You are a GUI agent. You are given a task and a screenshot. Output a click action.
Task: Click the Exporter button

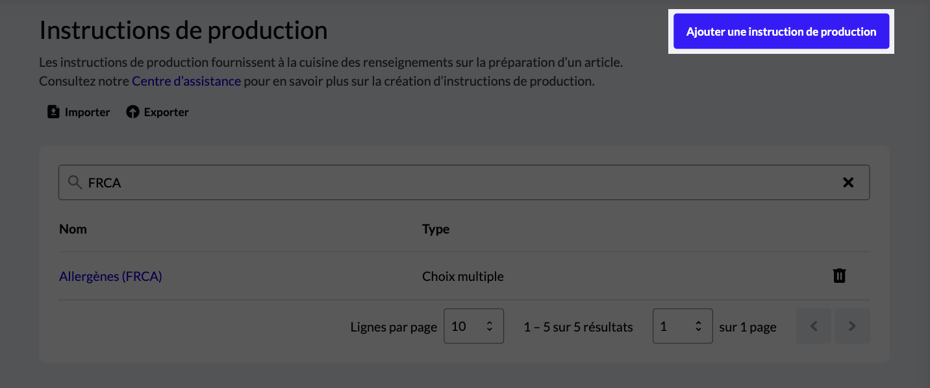pos(158,112)
